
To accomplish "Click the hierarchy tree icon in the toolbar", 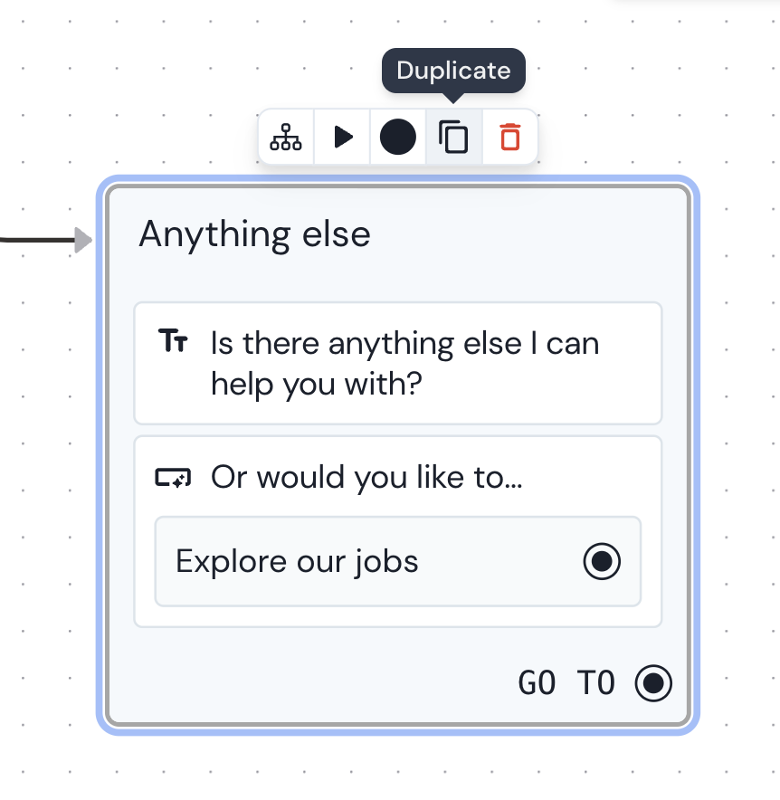I will pos(286,138).
